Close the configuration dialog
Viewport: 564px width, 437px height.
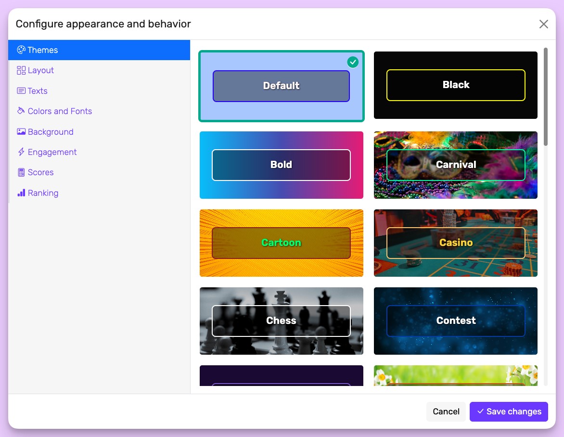[543, 24]
